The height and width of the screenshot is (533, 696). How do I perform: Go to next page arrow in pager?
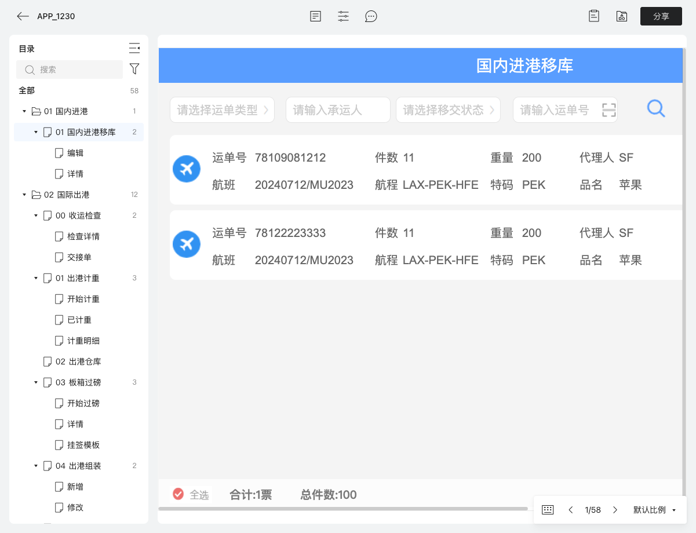pyautogui.click(x=615, y=510)
